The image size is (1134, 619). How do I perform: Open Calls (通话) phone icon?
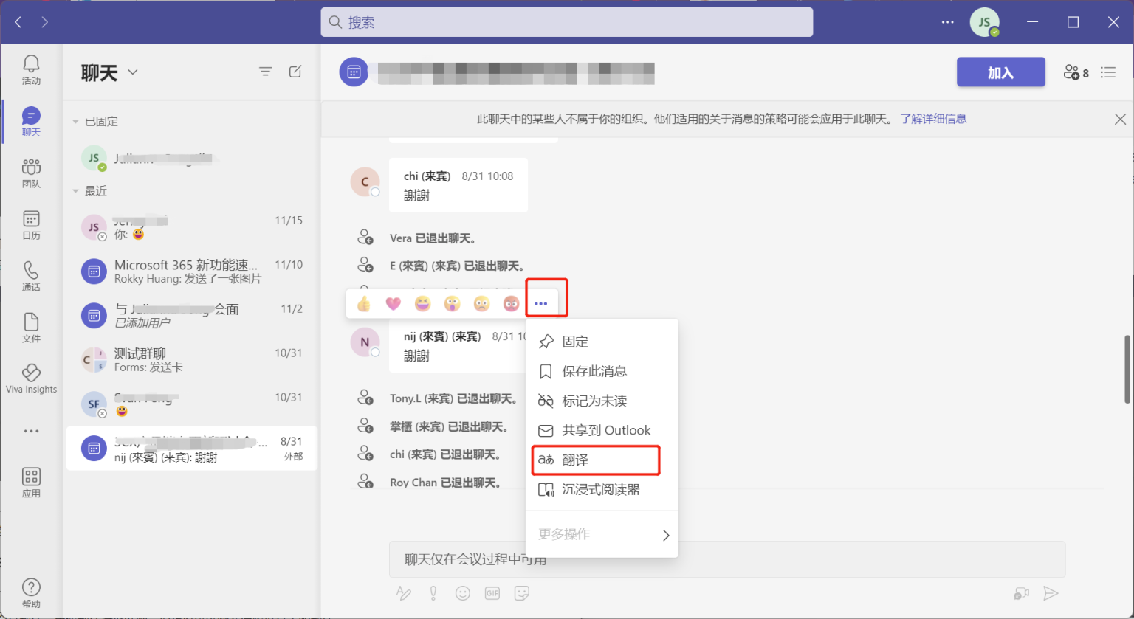click(x=31, y=276)
